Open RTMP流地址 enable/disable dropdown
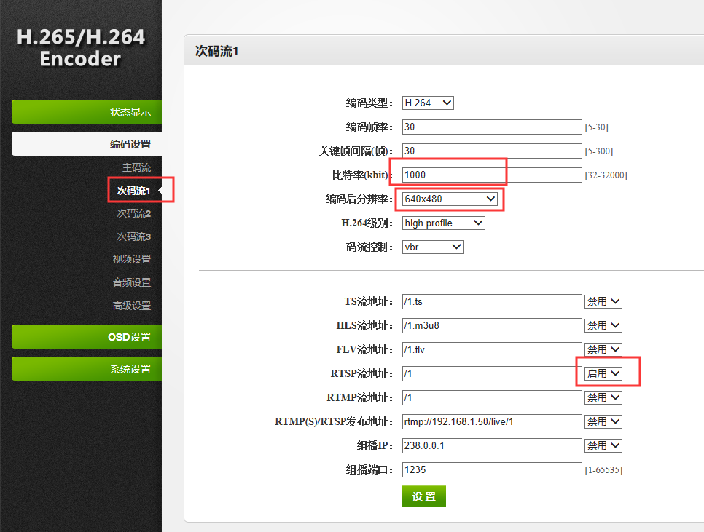 (x=603, y=397)
